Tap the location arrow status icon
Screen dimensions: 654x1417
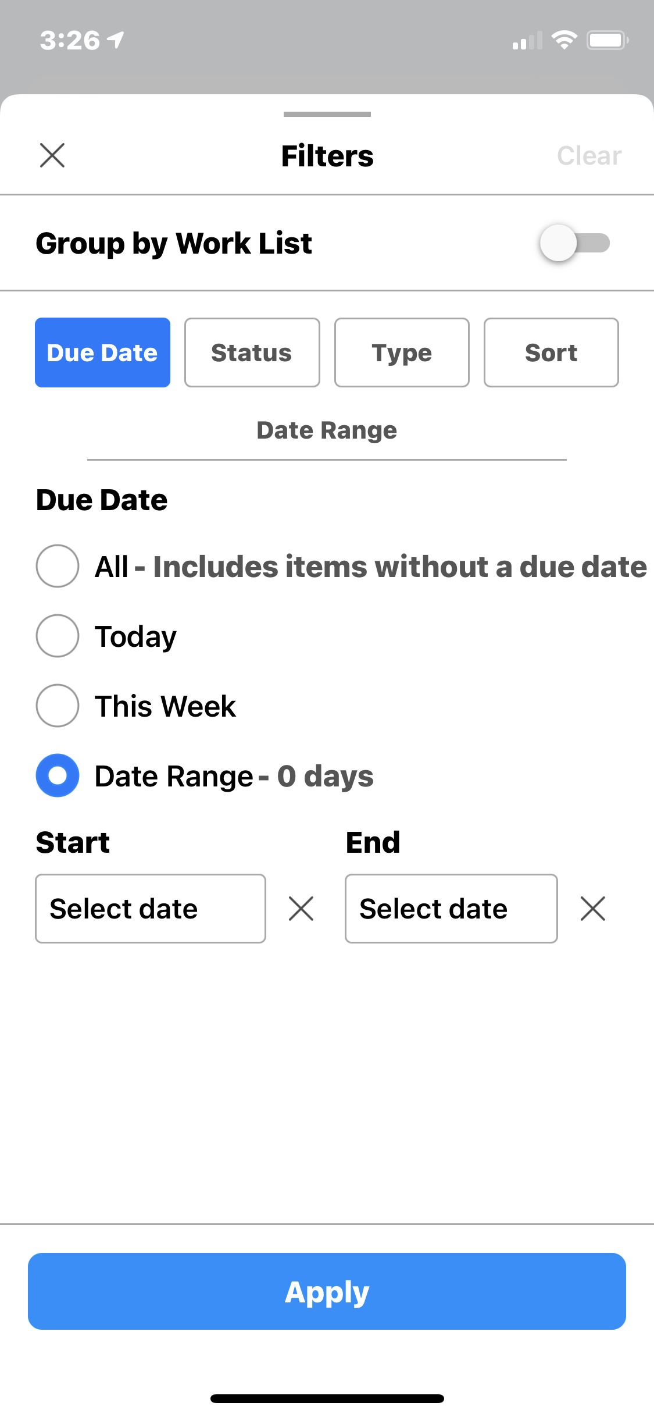(x=116, y=40)
